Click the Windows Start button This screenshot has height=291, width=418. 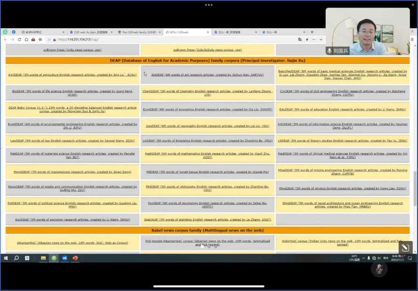6,258
